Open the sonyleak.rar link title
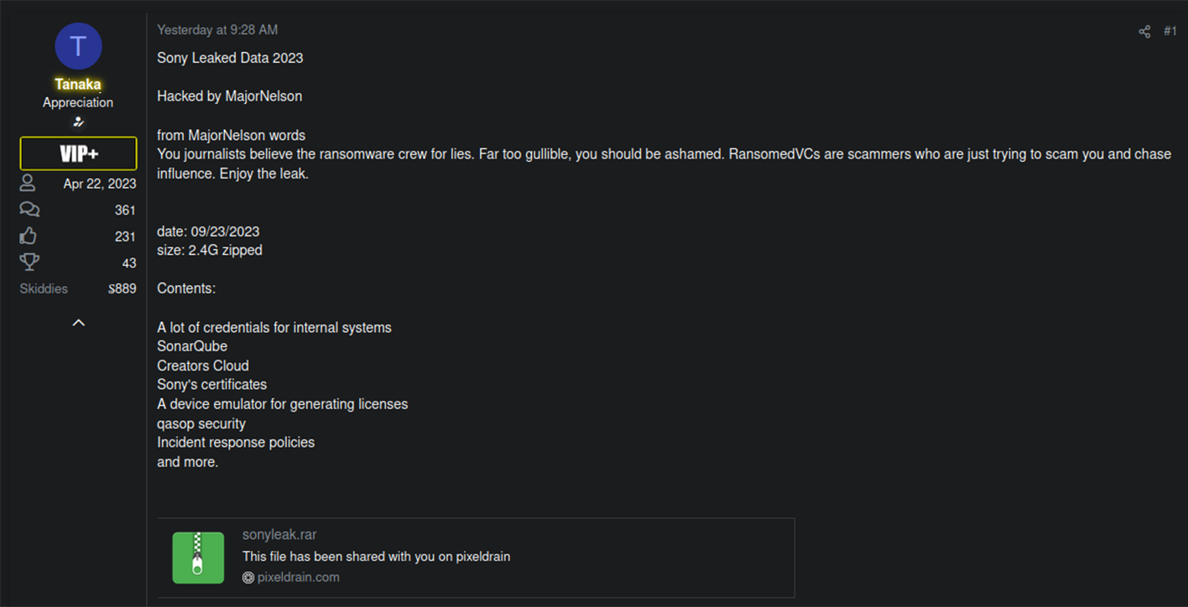 coord(279,535)
